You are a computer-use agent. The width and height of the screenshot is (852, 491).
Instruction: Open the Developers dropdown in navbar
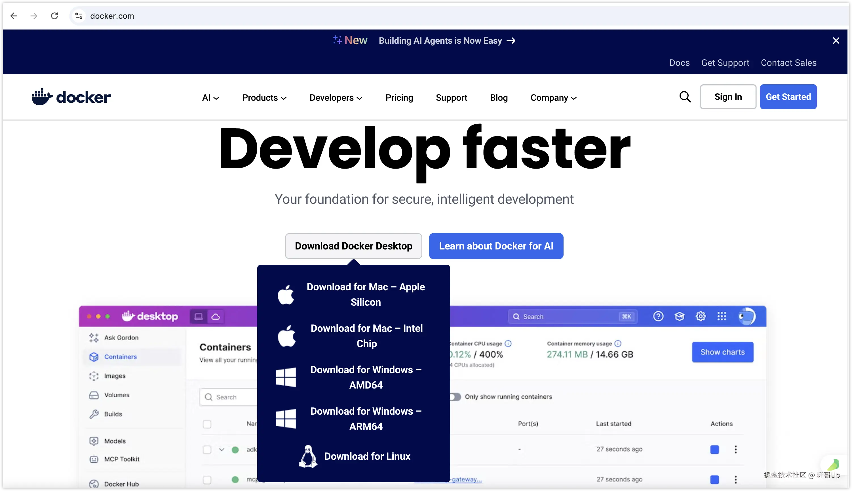point(336,98)
